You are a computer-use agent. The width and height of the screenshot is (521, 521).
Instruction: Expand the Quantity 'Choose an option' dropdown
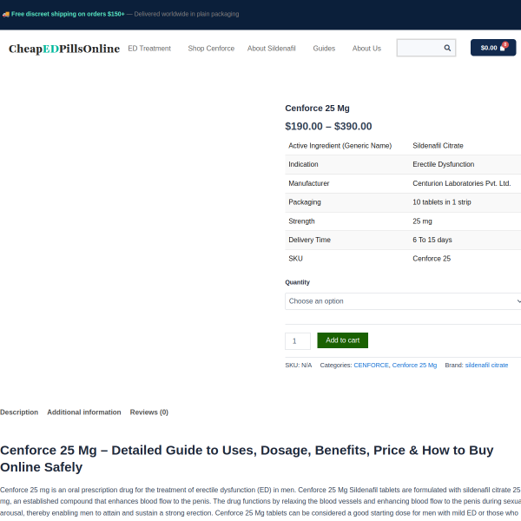pyautogui.click(x=403, y=301)
